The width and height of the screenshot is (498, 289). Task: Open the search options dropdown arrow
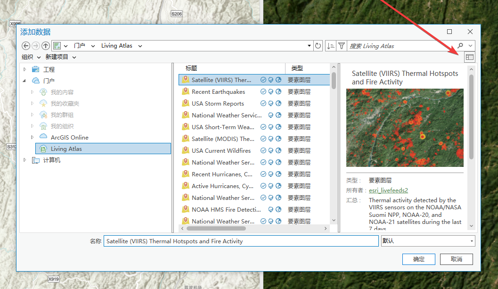coord(470,46)
